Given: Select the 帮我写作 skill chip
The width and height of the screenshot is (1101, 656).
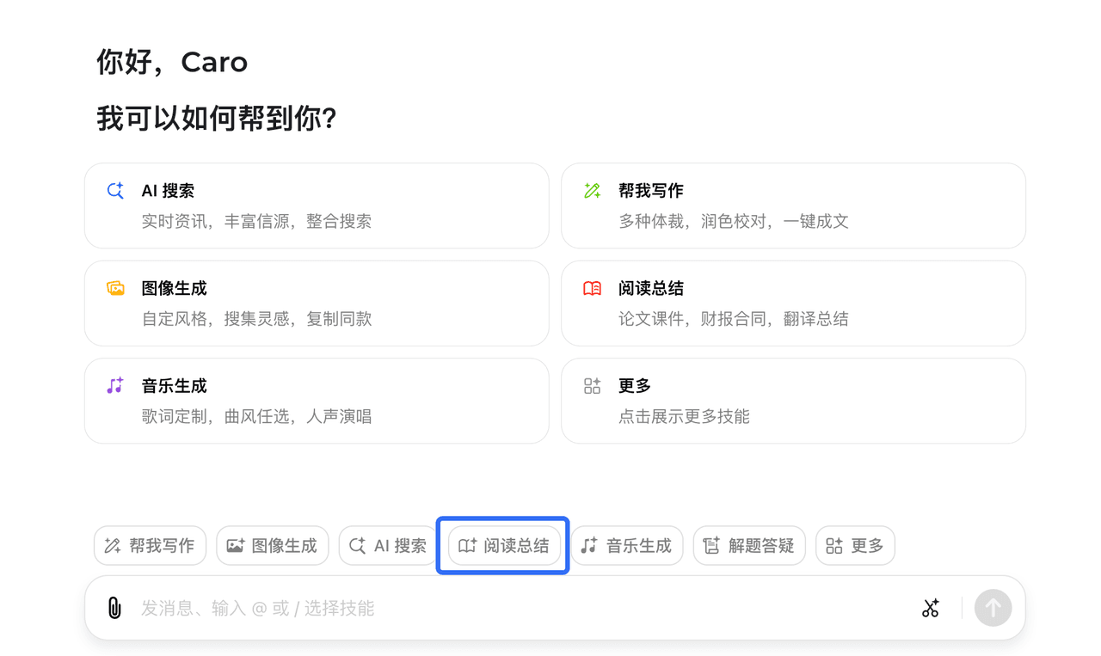Looking at the screenshot, I should pyautogui.click(x=150, y=546).
